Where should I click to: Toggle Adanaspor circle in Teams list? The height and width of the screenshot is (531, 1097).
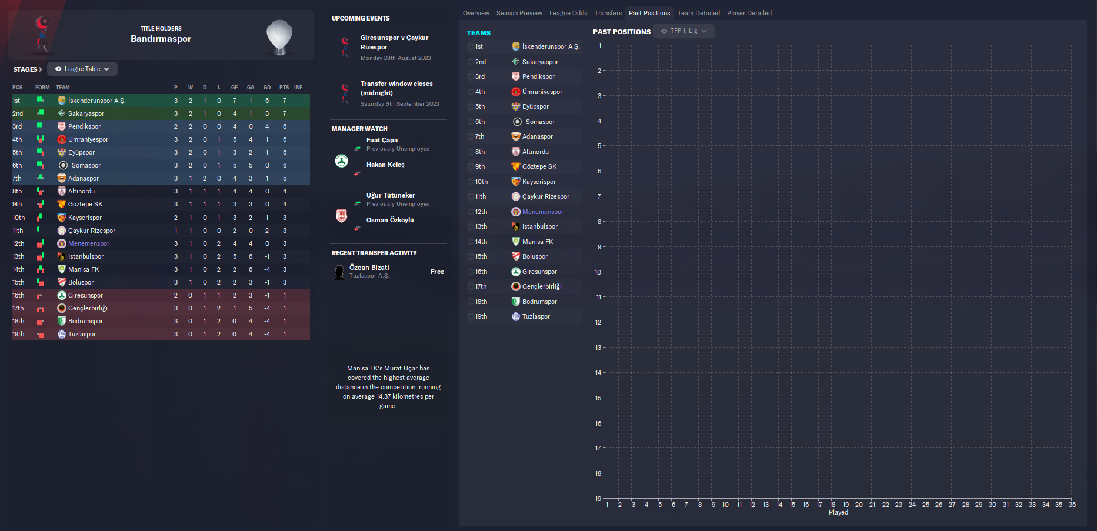click(x=471, y=136)
